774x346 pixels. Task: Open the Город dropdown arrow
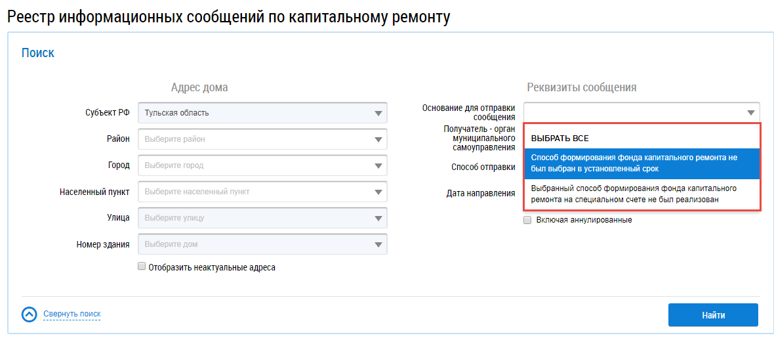[x=378, y=165]
